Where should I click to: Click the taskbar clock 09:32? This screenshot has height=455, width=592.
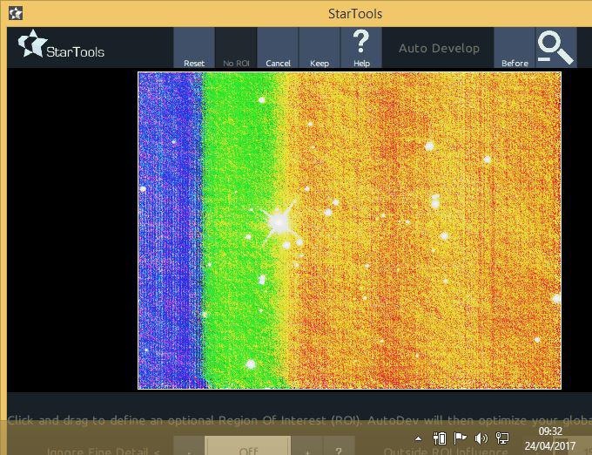coord(550,431)
